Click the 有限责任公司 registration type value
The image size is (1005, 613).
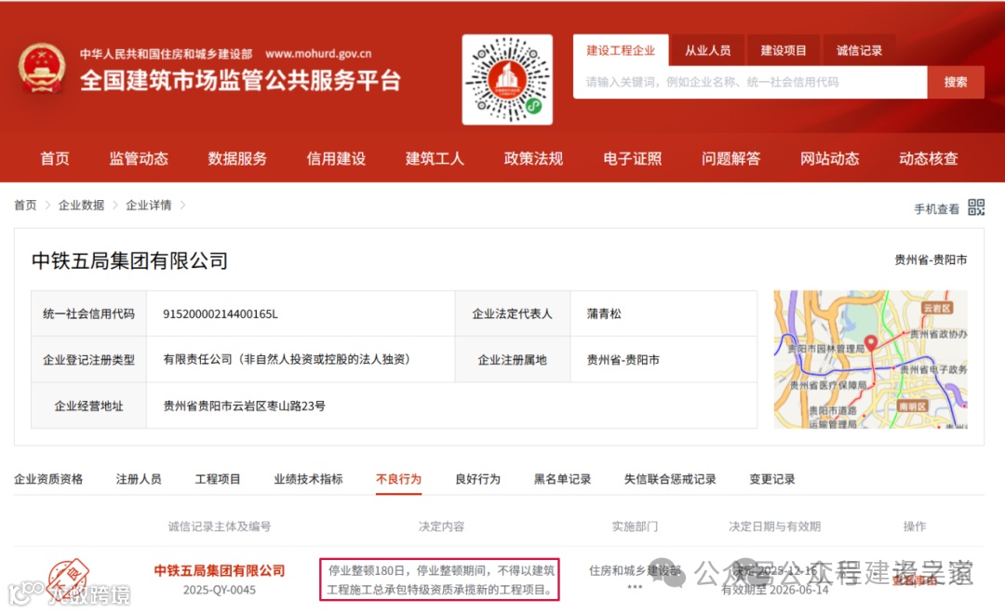pyautogui.click(x=287, y=359)
